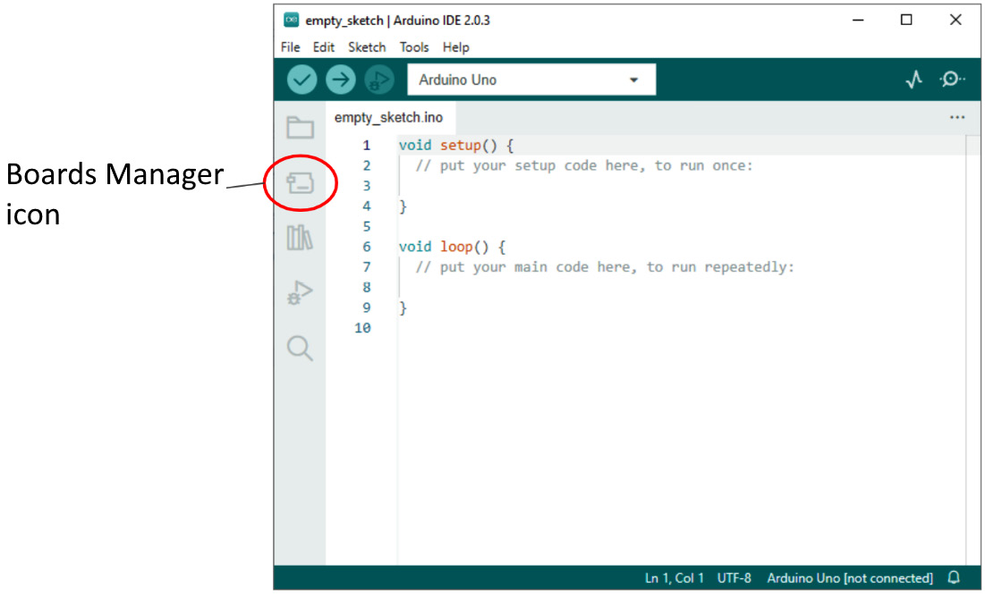985x597 pixels.
Task: Click the Arduino IDE title bar logo
Action: pyautogui.click(x=291, y=20)
